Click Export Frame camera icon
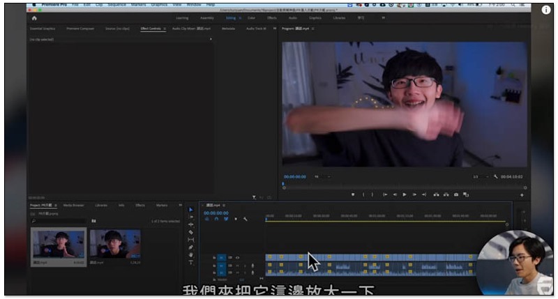The image size is (558, 299). (456, 194)
